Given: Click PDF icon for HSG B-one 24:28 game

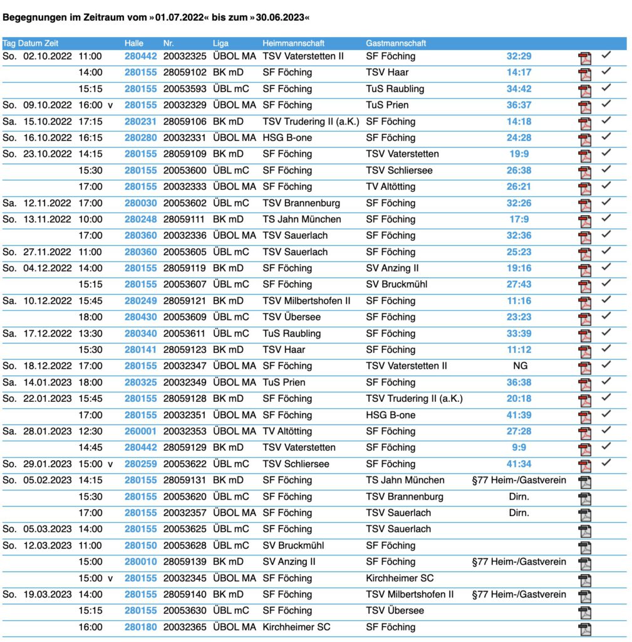Looking at the screenshot, I should [x=584, y=139].
